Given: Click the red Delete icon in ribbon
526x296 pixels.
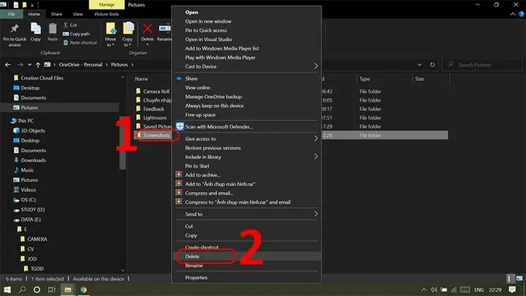Looking at the screenshot, I should pos(148,29).
